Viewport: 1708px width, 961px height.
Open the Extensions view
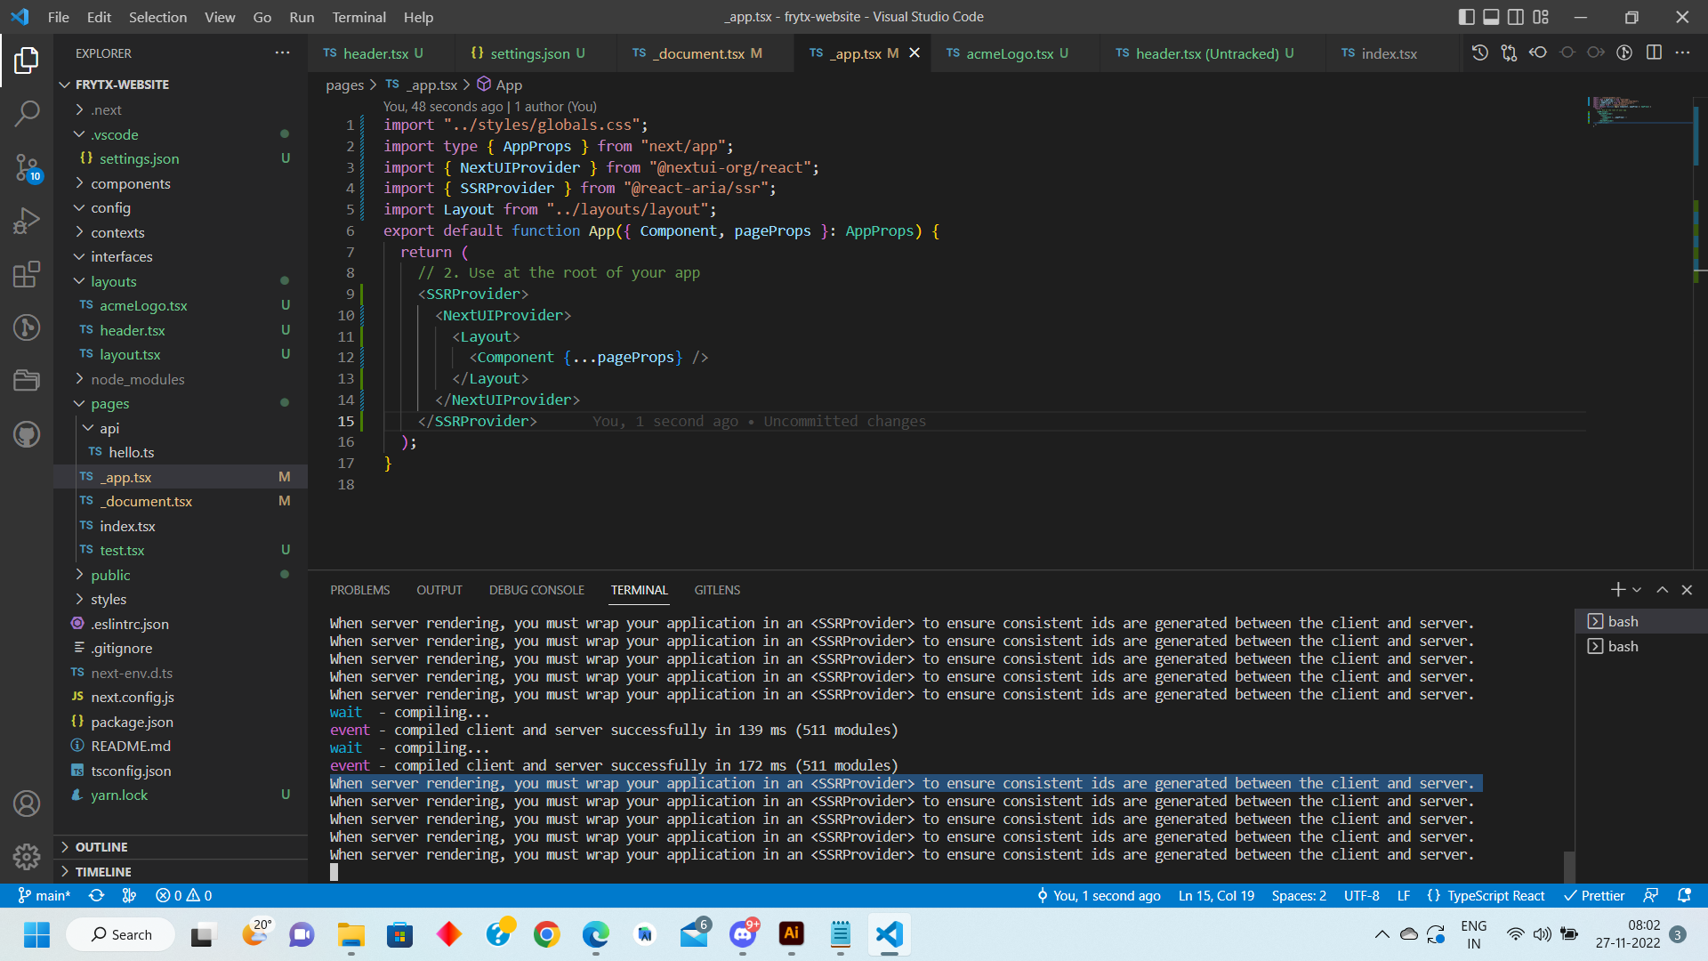coord(27,274)
